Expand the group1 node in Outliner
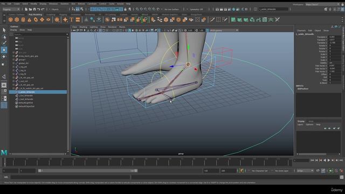The image size is (345, 194). point(13,60)
